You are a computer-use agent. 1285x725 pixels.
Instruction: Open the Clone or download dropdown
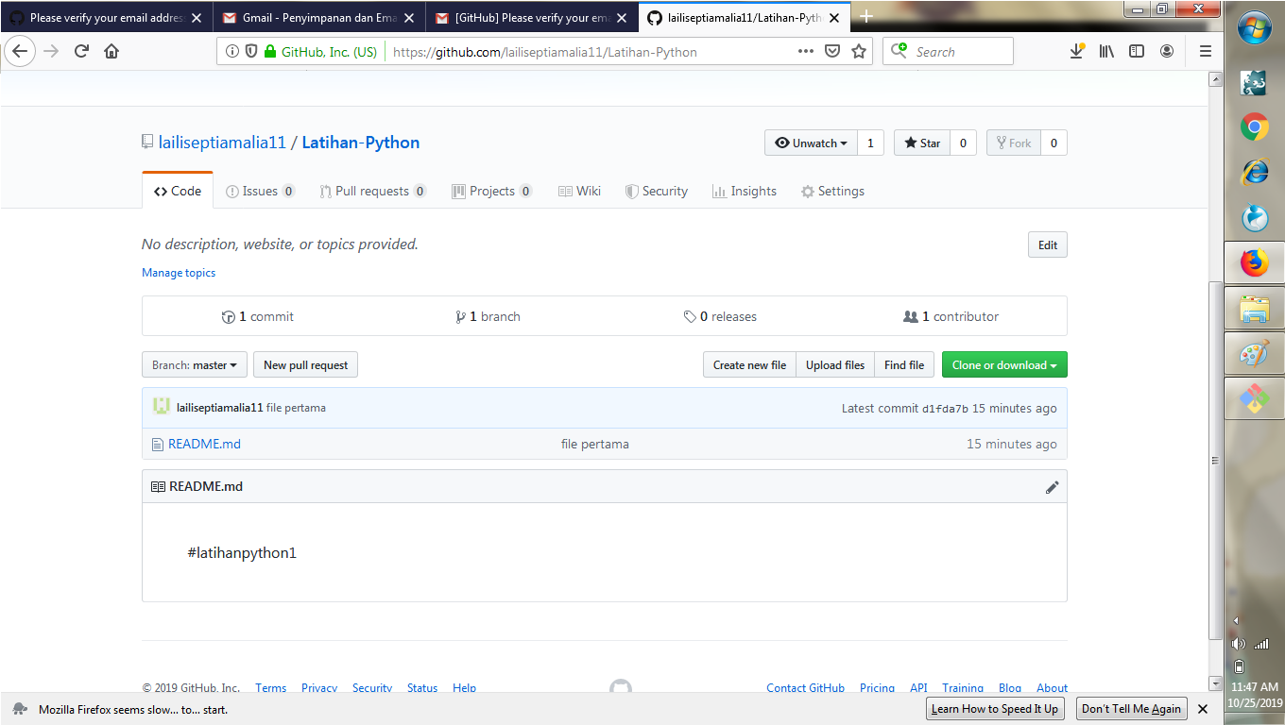point(1003,364)
